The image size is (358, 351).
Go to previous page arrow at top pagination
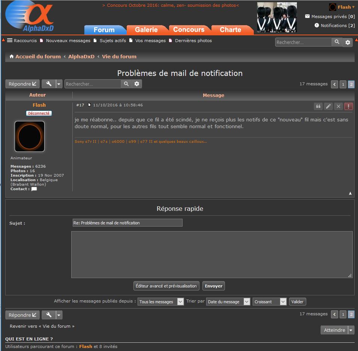(334, 84)
